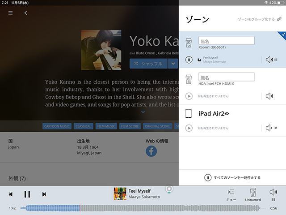The image size is (286, 215).
Task: Select the CLASSICAL genre tag
Action: point(84,126)
